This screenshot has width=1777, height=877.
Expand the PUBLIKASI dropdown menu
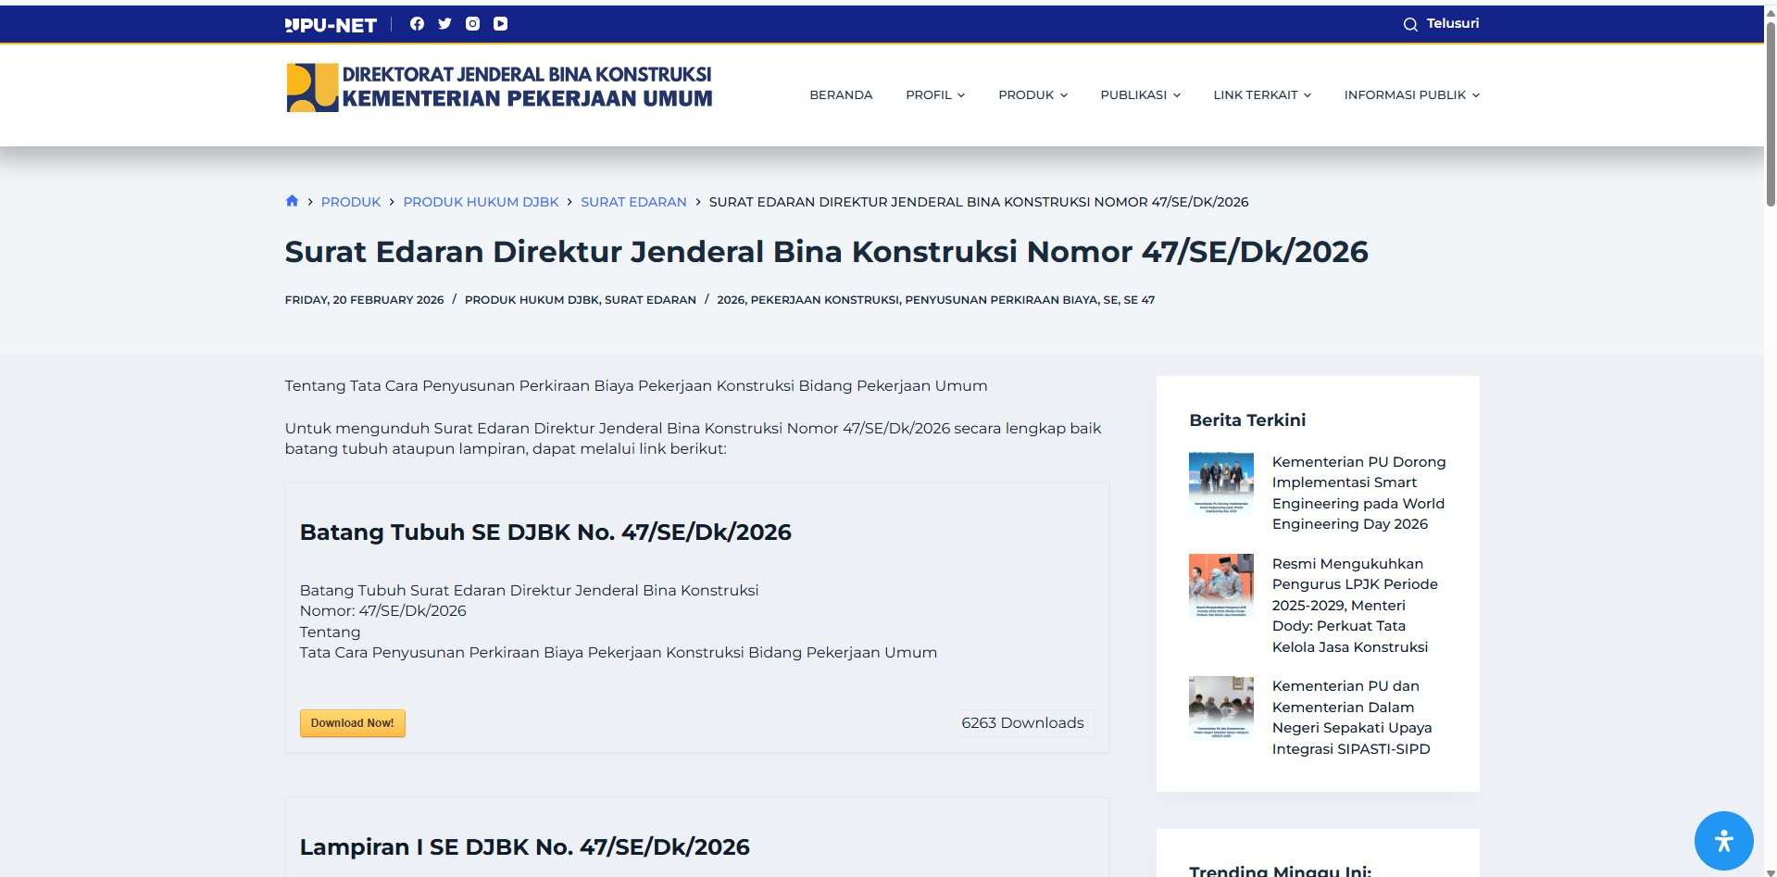(1140, 94)
